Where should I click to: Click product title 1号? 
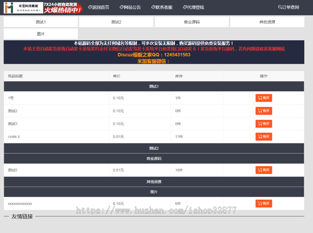tap(11, 98)
